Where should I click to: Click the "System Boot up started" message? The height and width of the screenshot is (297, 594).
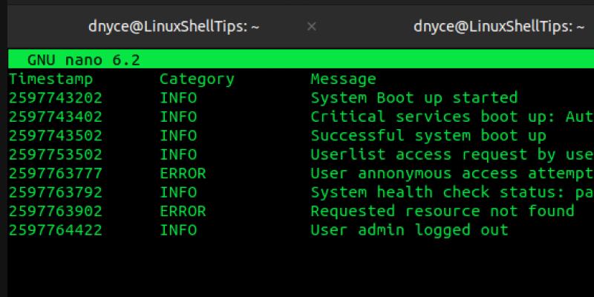pyautogui.click(x=414, y=98)
